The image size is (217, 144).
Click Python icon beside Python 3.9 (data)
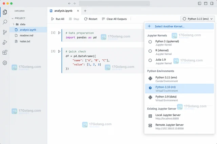tap(150, 97)
